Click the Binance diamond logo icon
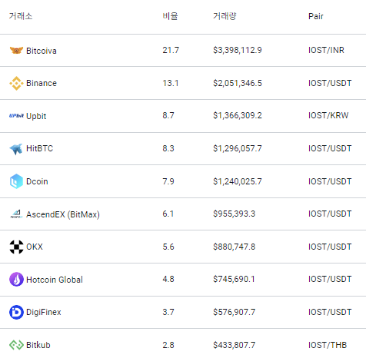 pos(16,83)
